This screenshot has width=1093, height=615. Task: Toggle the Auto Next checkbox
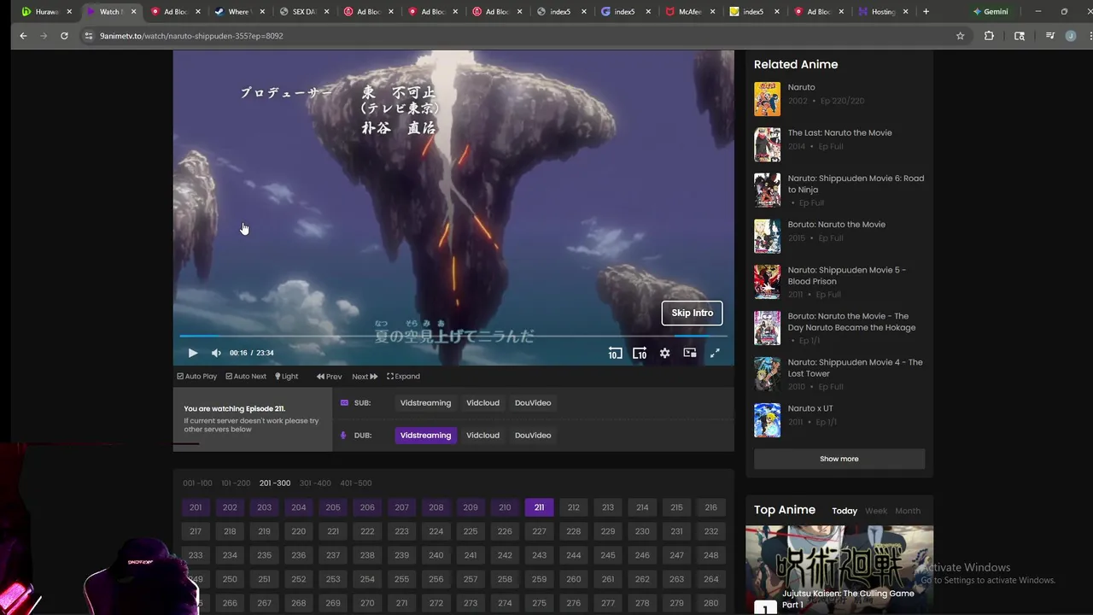(x=246, y=377)
